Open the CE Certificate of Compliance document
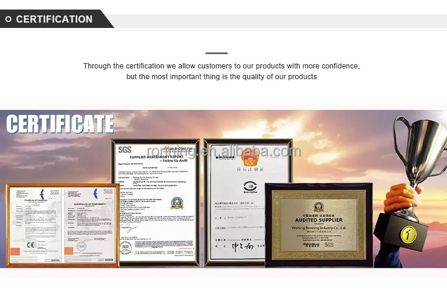This screenshot has width=447, height=303. (x=36, y=225)
